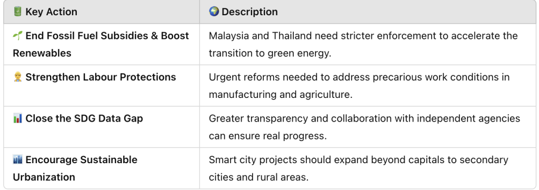539x190 pixels.
Task: Click the word Renewables in first row
Action: click(42, 53)
